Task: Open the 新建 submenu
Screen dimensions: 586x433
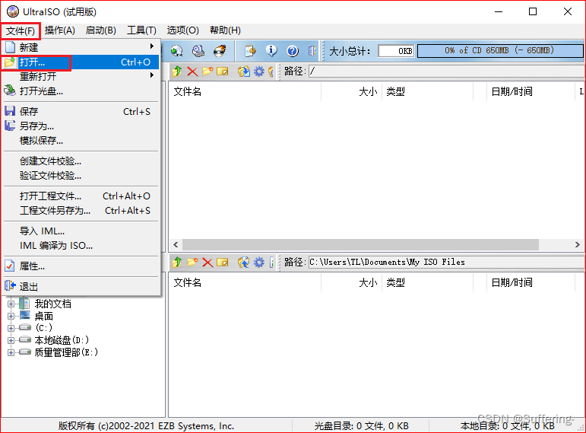Action: [81, 47]
